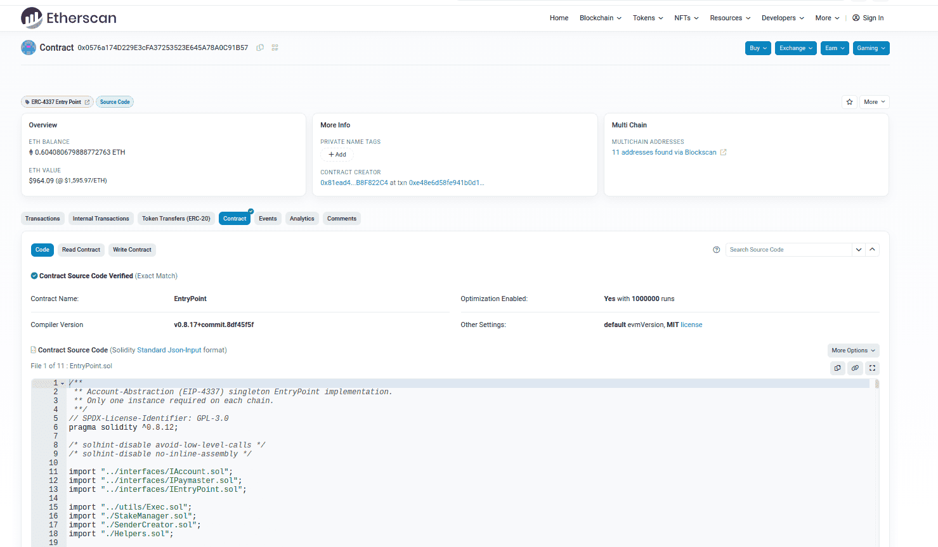Click the compiler version v0.8.17+commit.8df45f5f
Viewport: 938px width, 547px height.
click(214, 325)
